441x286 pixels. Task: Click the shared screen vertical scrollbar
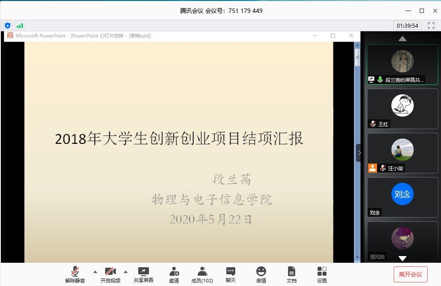coord(357,152)
